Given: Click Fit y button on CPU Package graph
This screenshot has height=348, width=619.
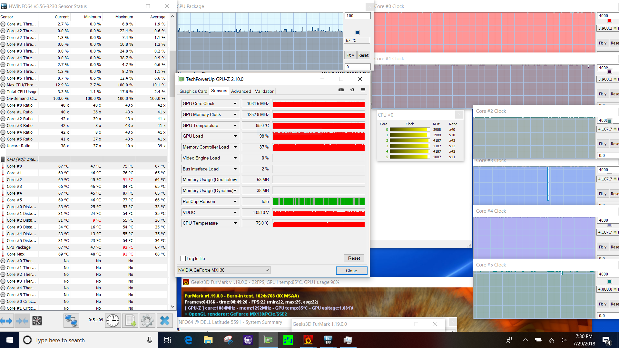Looking at the screenshot, I should coord(350,55).
